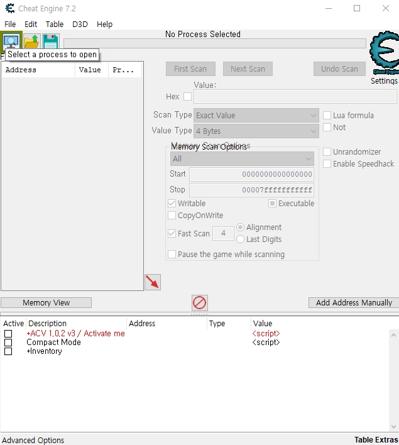399x445 pixels.
Task: Click the cheat table Address column header
Action: [x=167, y=324]
